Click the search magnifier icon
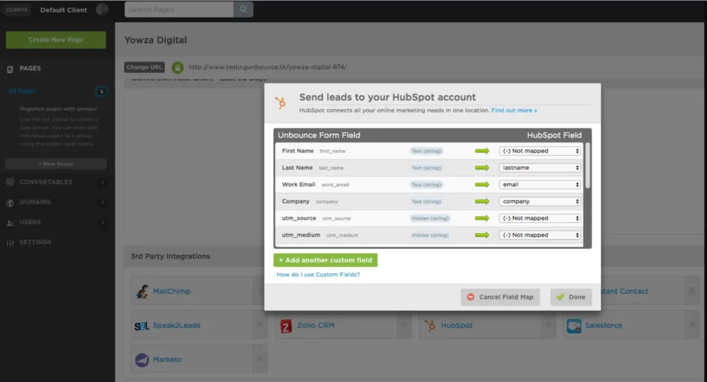This screenshot has width=707, height=382. click(243, 9)
